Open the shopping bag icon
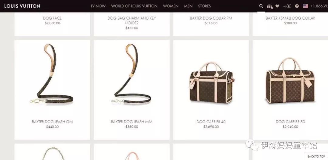 click(270, 6)
